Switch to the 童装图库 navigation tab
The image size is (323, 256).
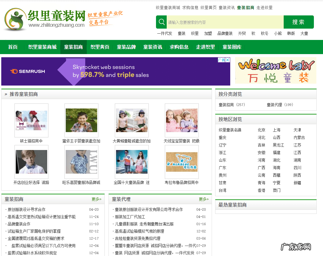[x=232, y=47]
